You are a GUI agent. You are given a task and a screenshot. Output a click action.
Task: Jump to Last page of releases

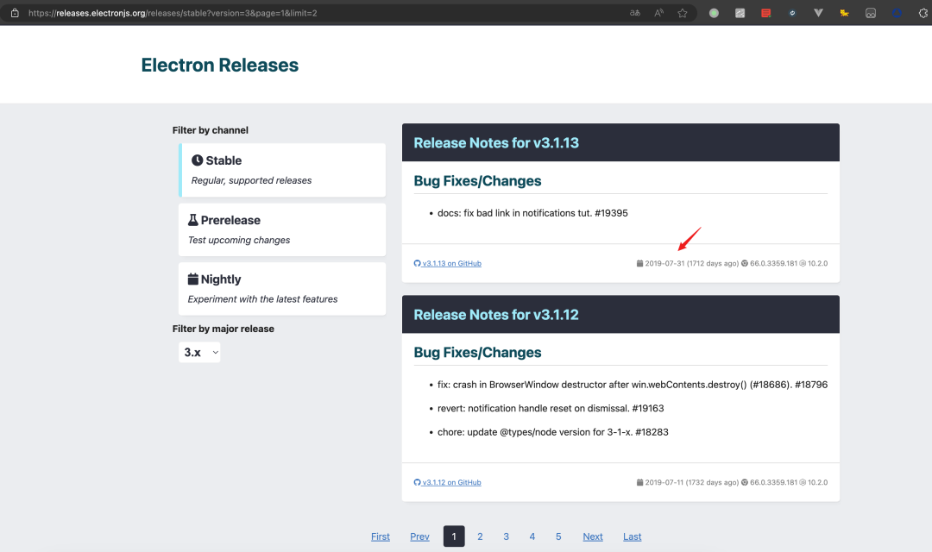(x=633, y=536)
